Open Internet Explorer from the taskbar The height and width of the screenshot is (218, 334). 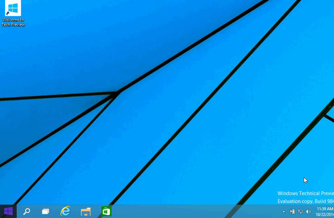(x=65, y=211)
